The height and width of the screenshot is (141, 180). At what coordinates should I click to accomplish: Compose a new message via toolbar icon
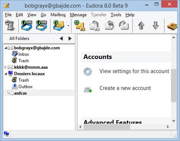coord(80,26)
